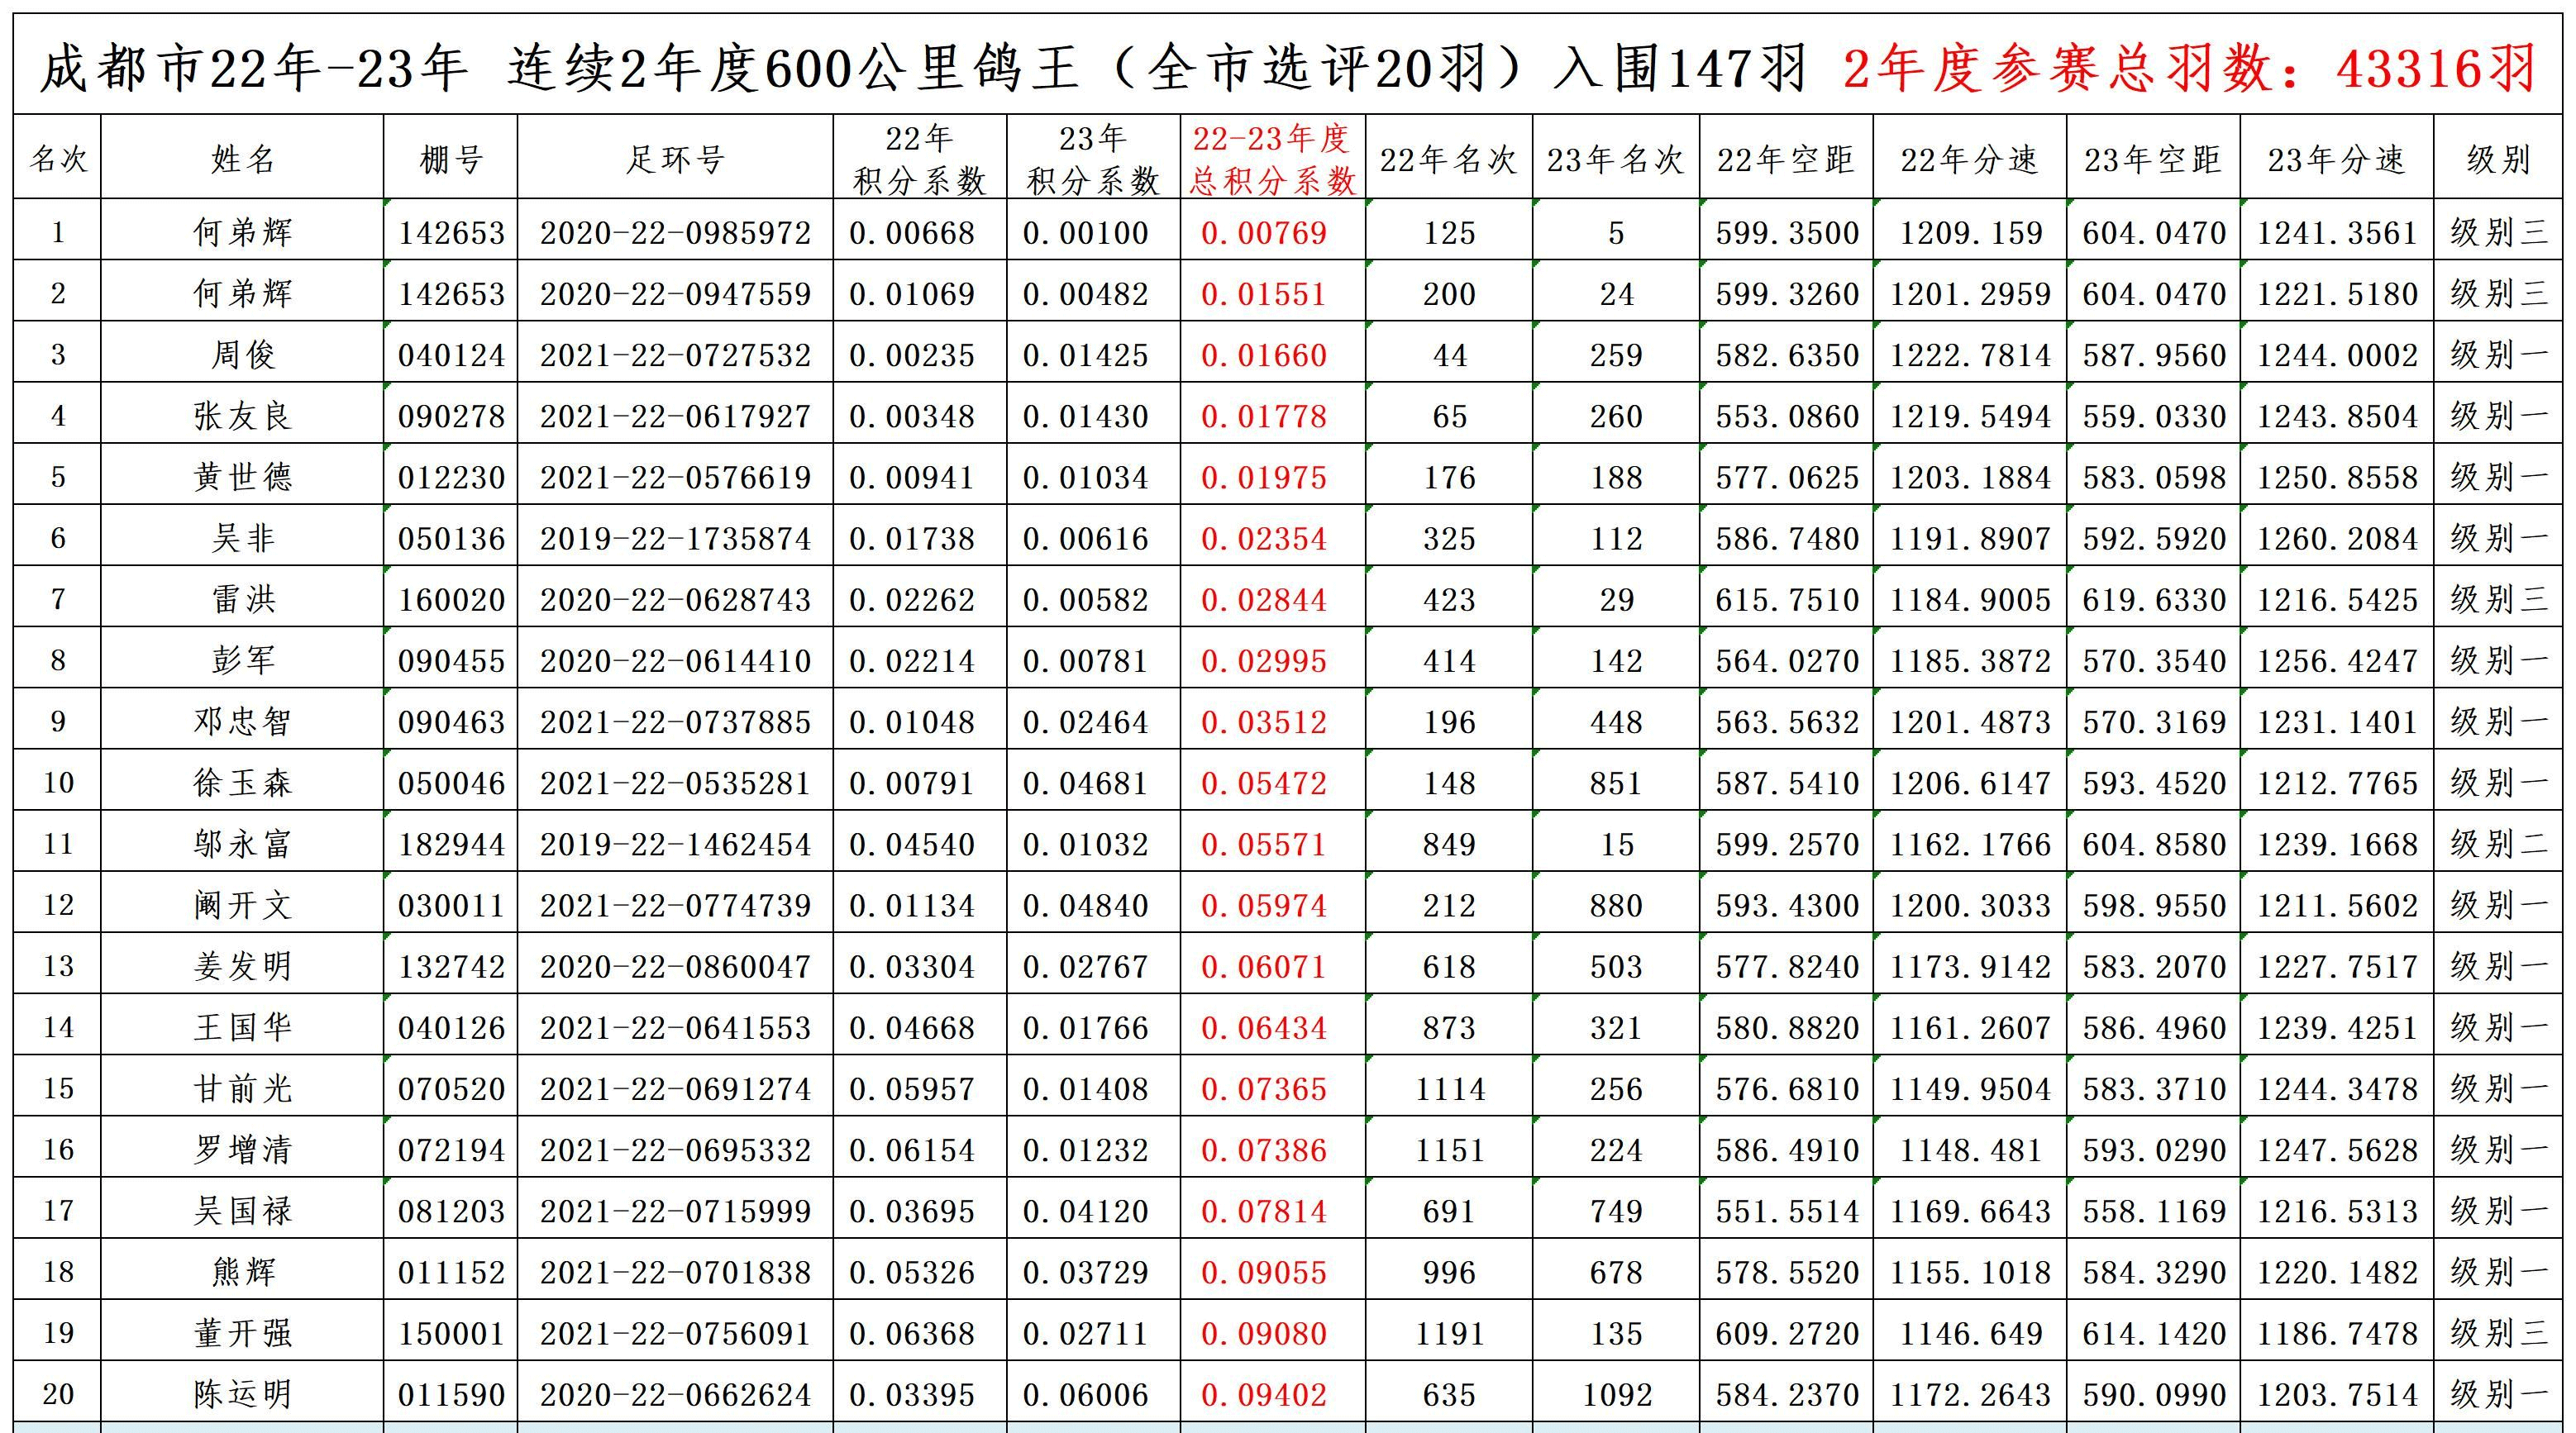Click ring number 2021-22-0774739

point(675,905)
